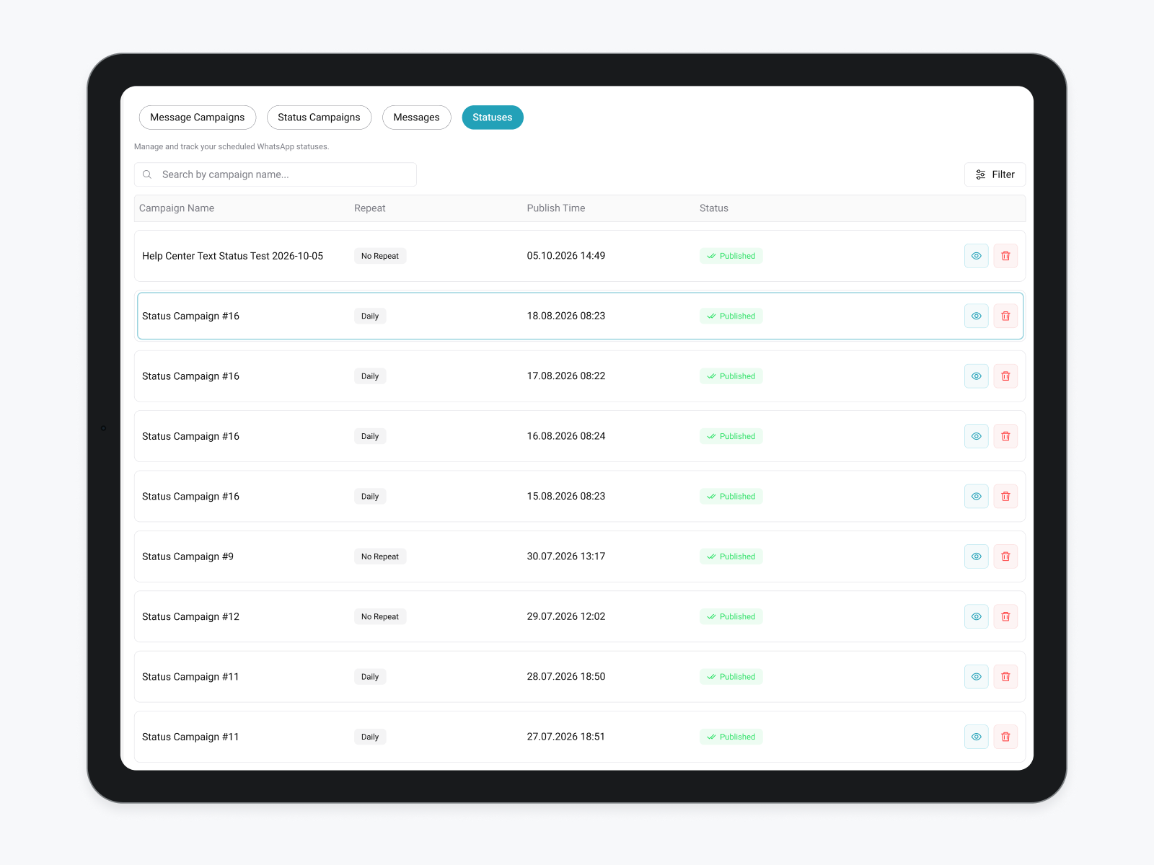The image size is (1154, 865).
Task: Delete the 16.08.2026 08:24 status
Action: coord(1005,436)
